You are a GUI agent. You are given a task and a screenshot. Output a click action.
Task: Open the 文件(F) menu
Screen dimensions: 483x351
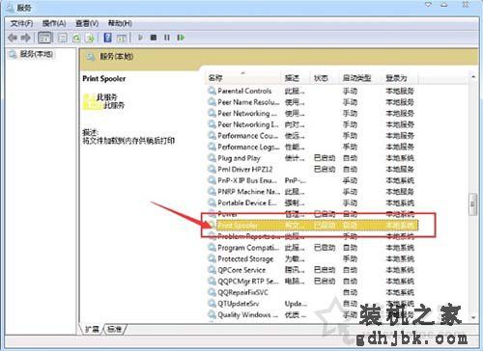click(21, 23)
